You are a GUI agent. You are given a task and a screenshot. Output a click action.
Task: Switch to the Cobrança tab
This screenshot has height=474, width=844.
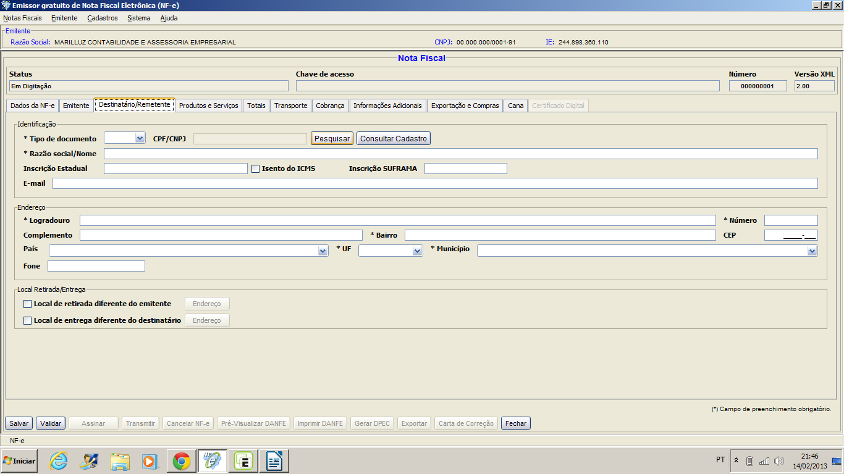331,106
